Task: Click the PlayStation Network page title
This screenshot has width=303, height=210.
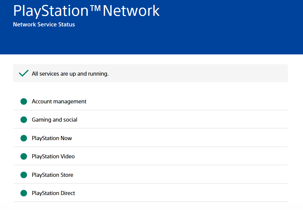Action: tap(86, 11)
